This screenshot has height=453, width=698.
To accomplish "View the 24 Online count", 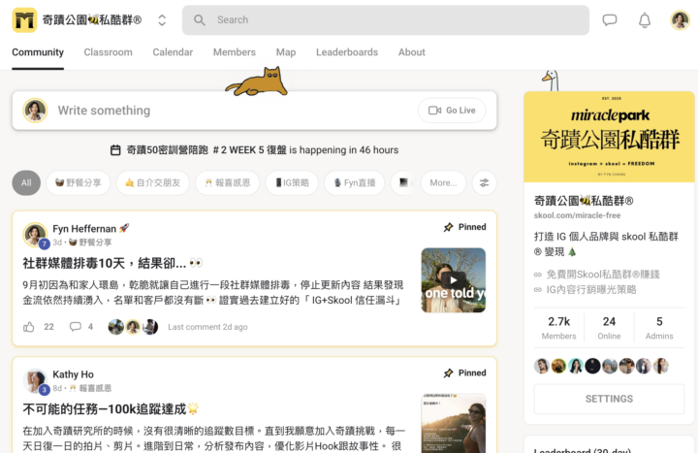I will 609,328.
